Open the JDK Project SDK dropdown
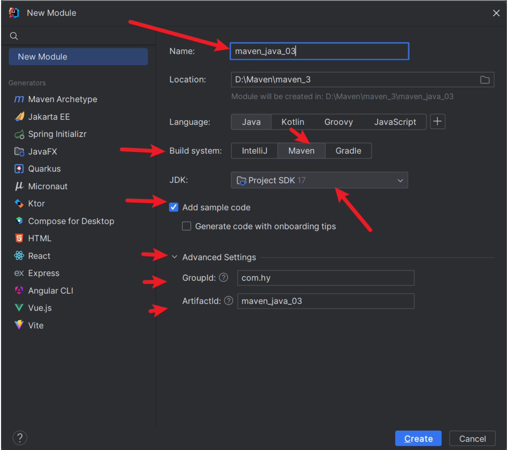Viewport: 509px width, 450px height. (x=319, y=180)
